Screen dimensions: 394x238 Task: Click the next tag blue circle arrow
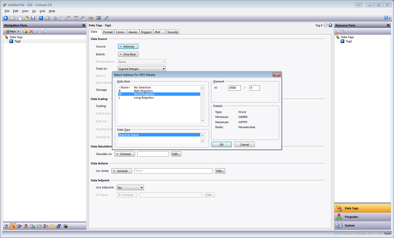[x=330, y=25]
